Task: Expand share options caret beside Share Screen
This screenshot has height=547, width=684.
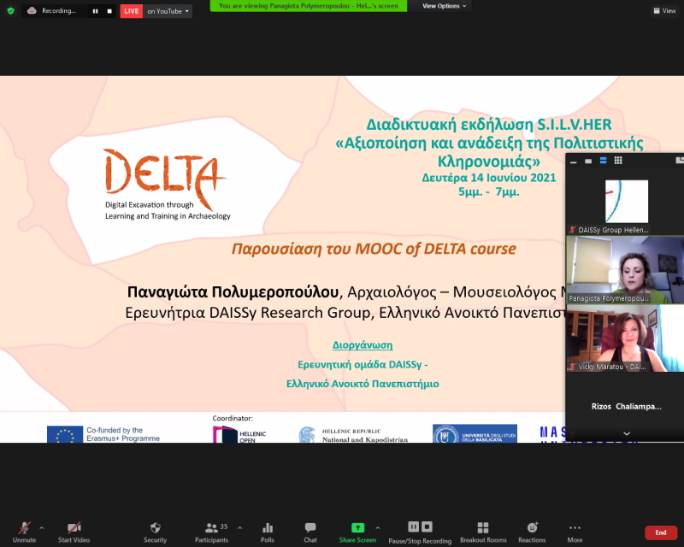Action: point(378,528)
